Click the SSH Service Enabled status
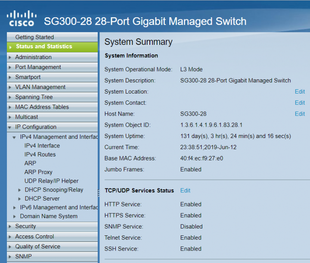This screenshot has height=263, width=310. (x=191, y=249)
